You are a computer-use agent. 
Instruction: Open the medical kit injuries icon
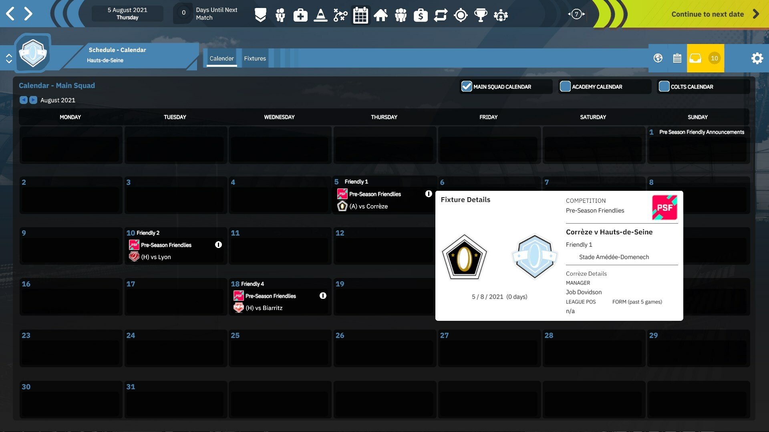[x=300, y=15]
